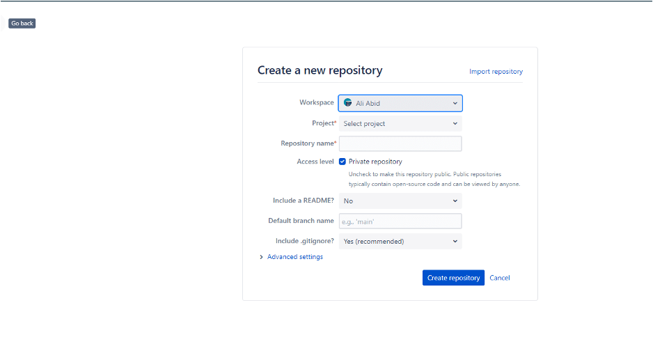Cancel the repository creation
This screenshot has height=344, width=653.
click(499, 278)
